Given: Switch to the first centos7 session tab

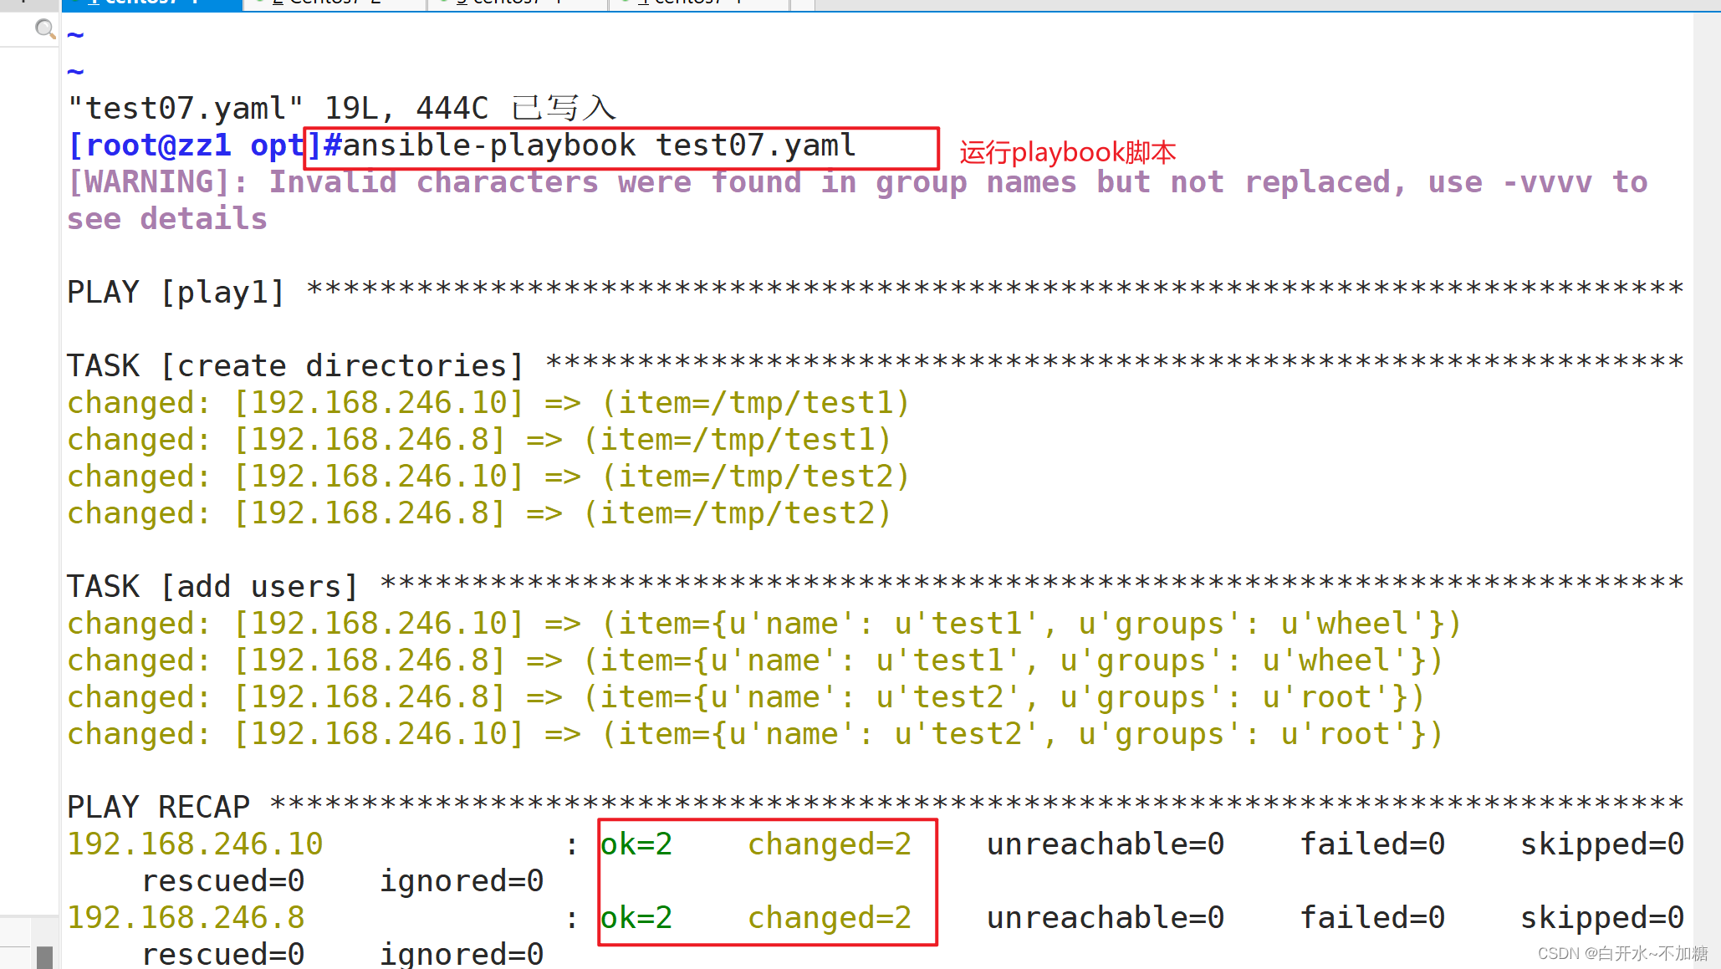Looking at the screenshot, I should pos(151,3).
